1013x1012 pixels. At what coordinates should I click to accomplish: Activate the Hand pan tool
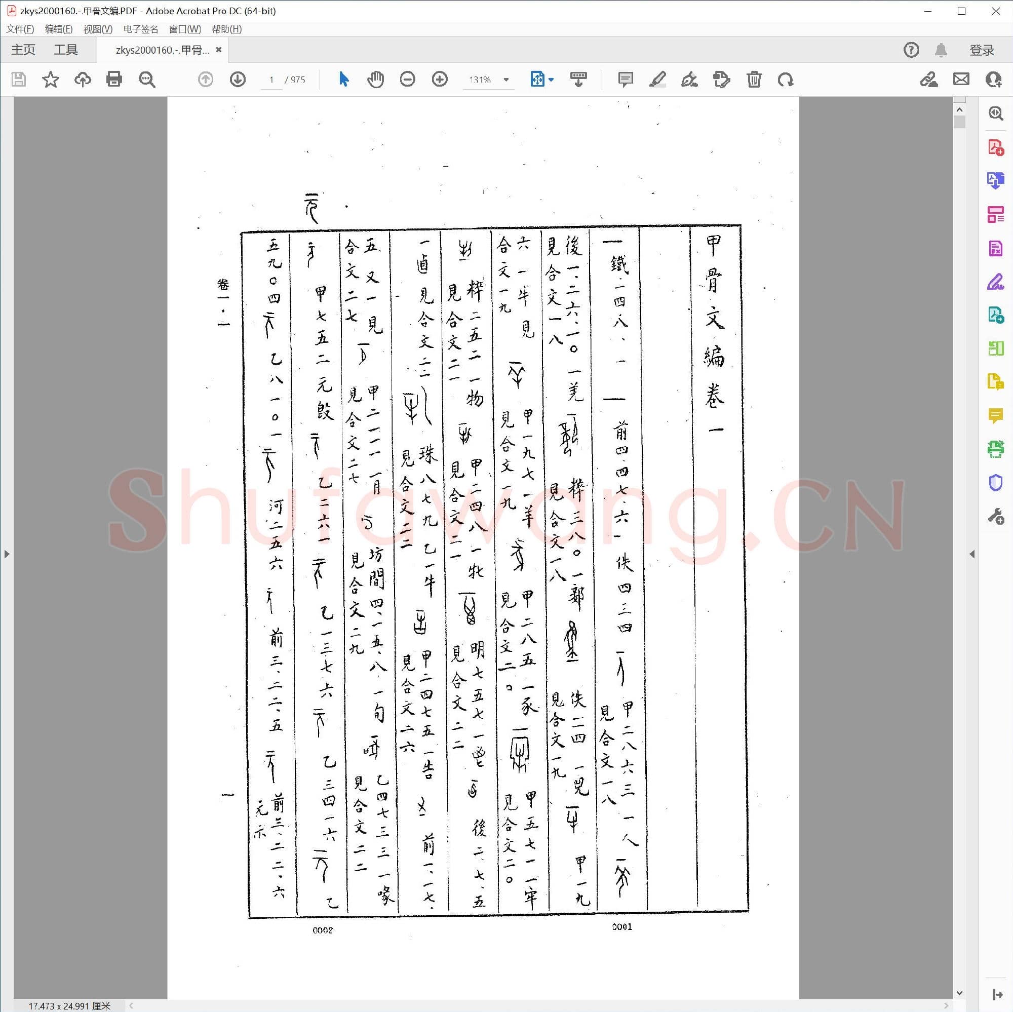[375, 80]
